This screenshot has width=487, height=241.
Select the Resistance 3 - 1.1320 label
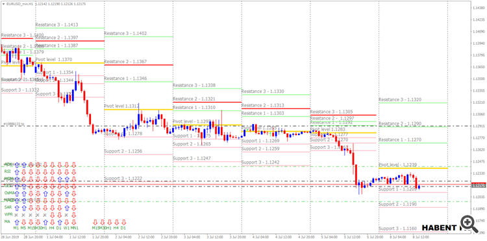tap(400, 99)
